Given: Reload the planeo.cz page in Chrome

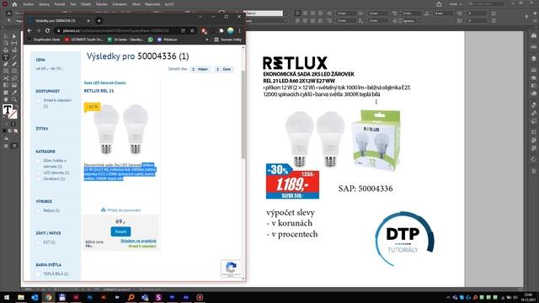Looking at the screenshot, I should (x=47, y=30).
